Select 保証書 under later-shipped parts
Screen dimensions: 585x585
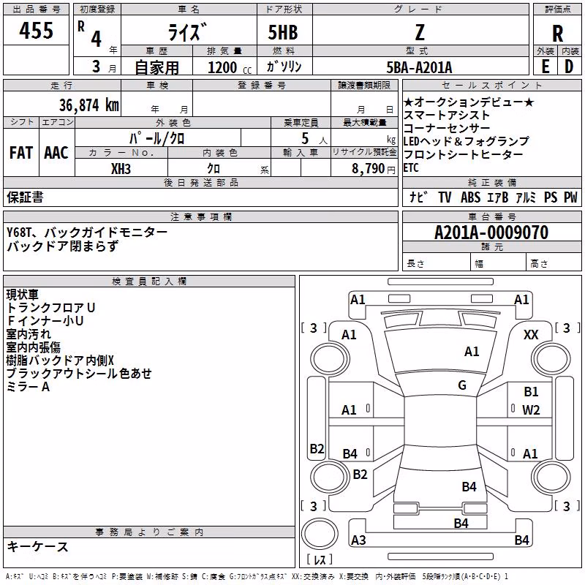[25, 197]
